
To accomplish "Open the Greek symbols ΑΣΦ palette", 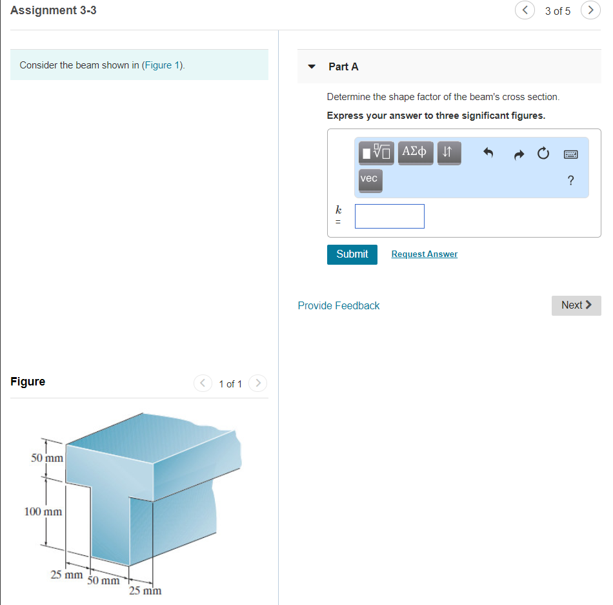I will coord(415,152).
